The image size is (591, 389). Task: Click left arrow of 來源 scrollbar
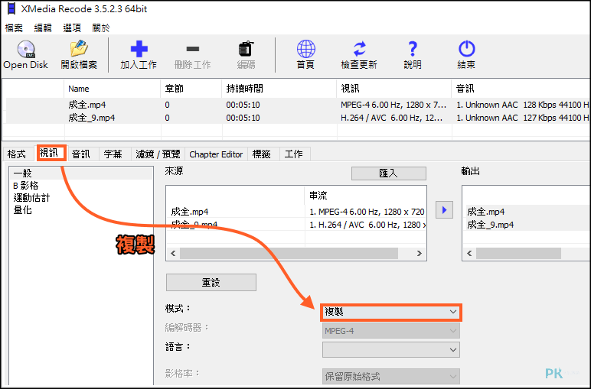[x=173, y=254]
